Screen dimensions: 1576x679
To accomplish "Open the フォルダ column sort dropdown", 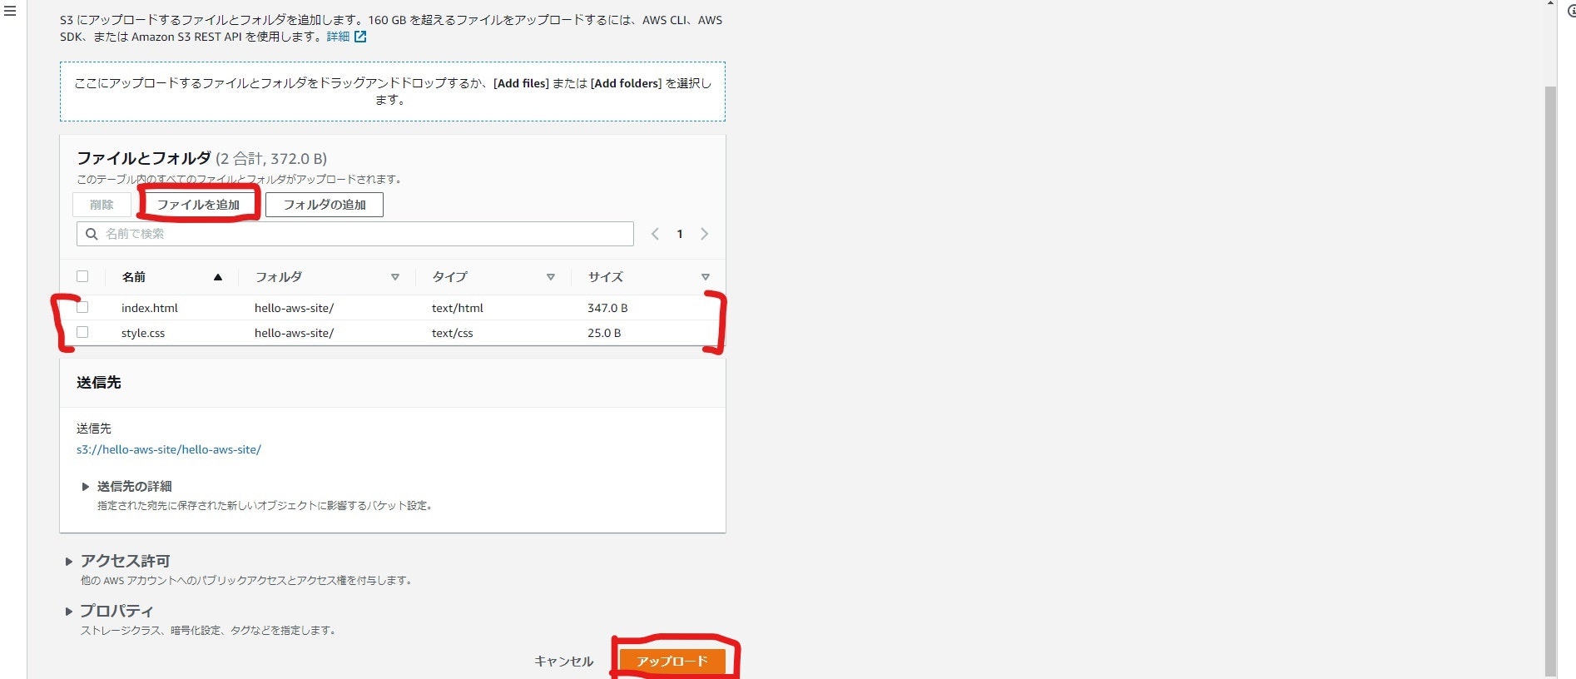I will [x=395, y=277].
